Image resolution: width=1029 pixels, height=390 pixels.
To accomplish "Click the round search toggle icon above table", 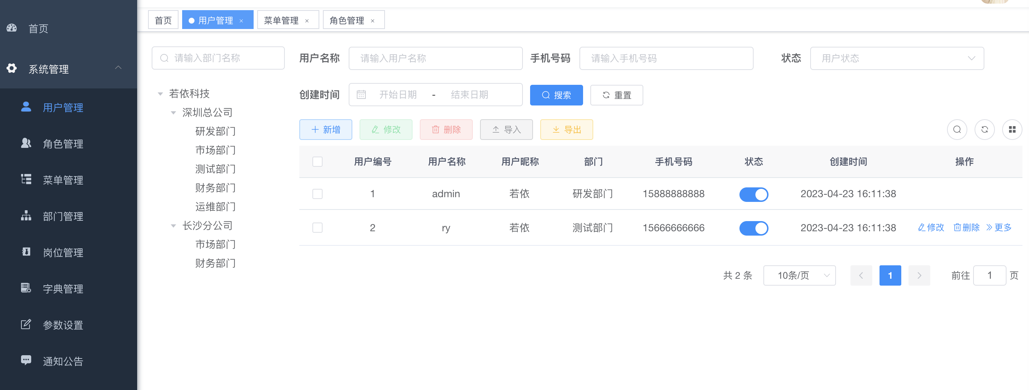I will [957, 129].
